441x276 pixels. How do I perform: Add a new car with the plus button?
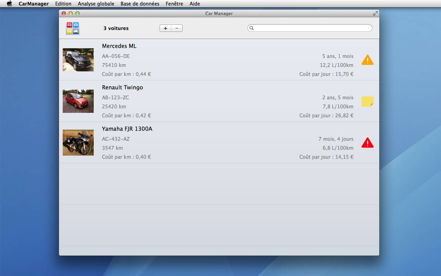165,28
